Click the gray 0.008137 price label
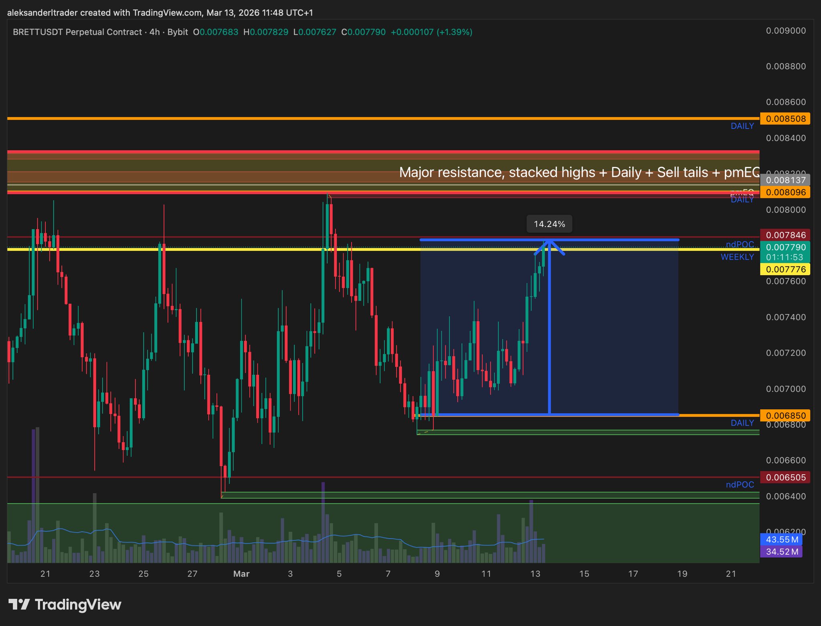This screenshot has width=821, height=626. tap(785, 180)
